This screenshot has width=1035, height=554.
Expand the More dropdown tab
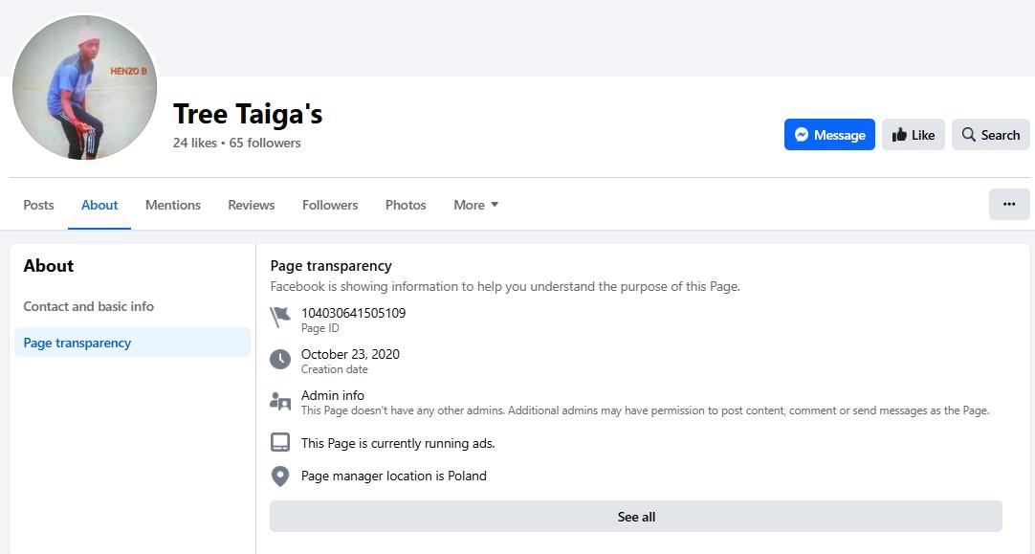(x=475, y=205)
